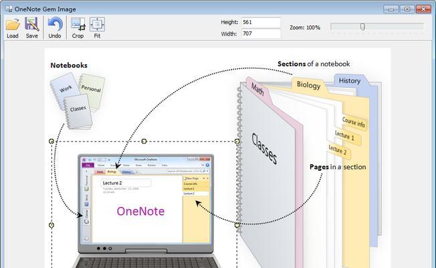Click the "Notebooks" heading in the image
Screen dimensions: 436x268
(x=69, y=65)
